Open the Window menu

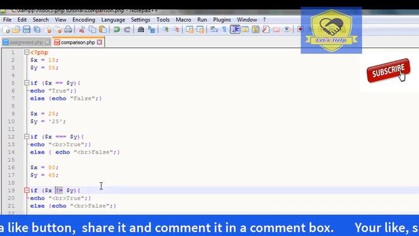pos(247,20)
